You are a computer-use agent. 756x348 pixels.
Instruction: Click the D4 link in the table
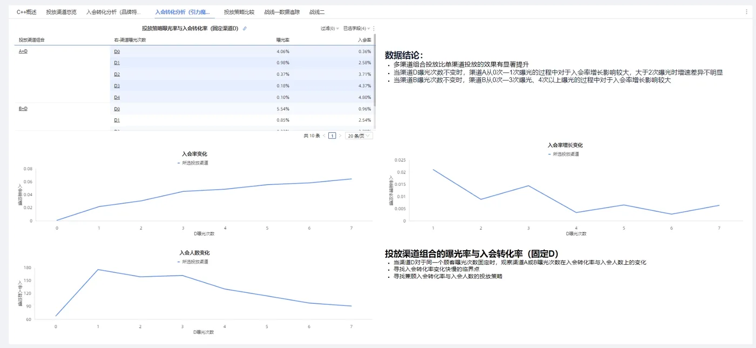117,97
